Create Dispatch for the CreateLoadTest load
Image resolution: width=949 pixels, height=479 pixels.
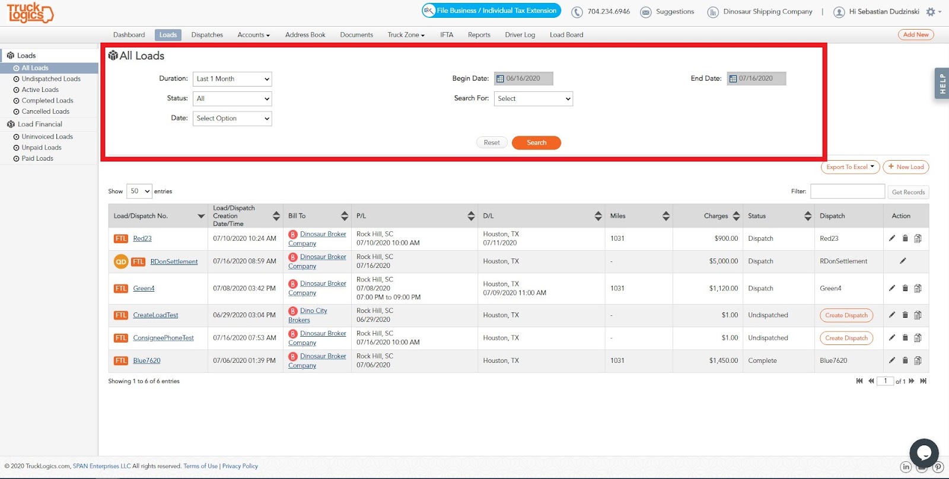[846, 315]
